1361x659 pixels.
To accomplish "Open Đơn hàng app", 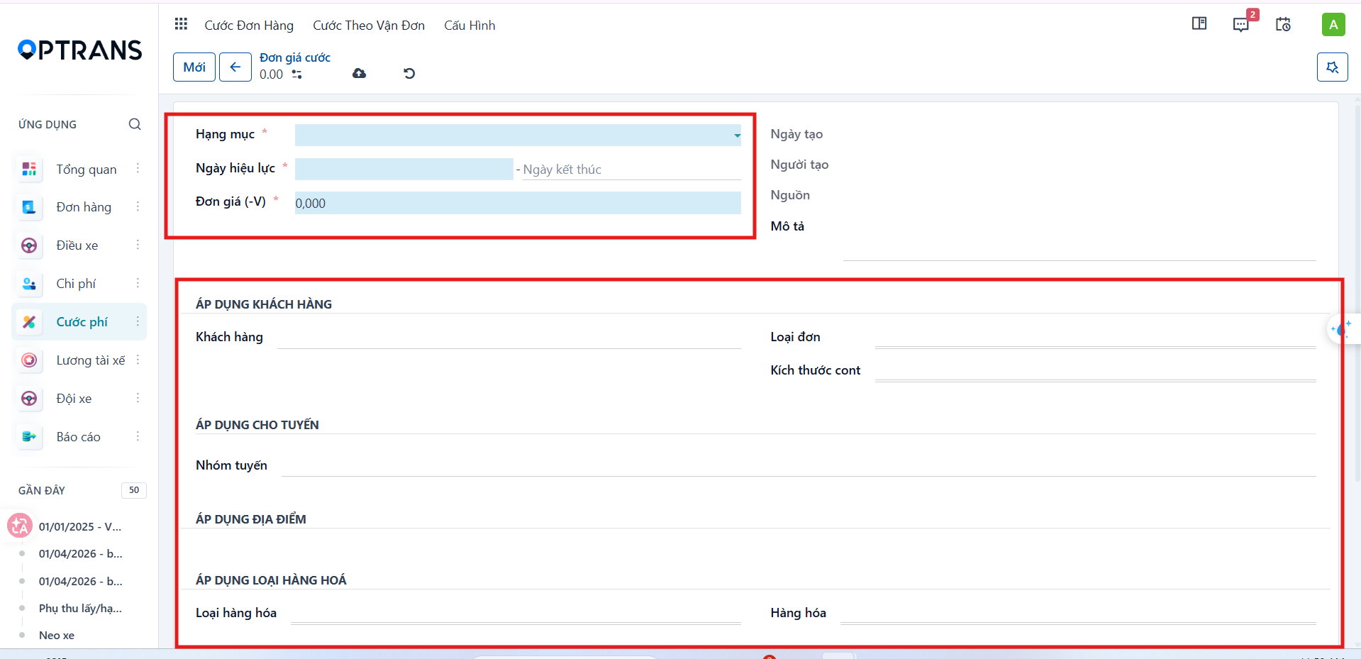I will 84,207.
